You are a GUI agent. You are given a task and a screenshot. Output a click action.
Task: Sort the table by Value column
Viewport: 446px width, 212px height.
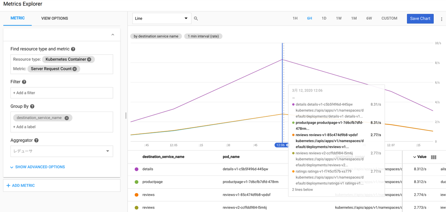[x=420, y=157]
